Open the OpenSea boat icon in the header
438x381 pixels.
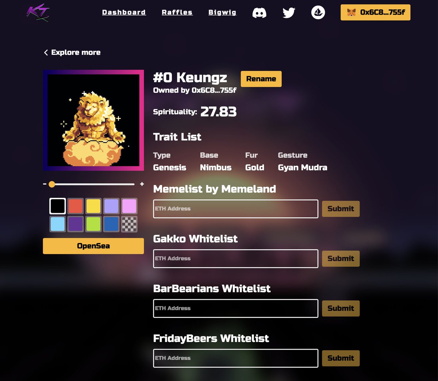tap(318, 12)
